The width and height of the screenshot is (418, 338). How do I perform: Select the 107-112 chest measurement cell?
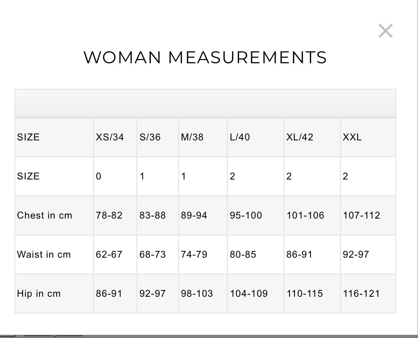coord(361,215)
